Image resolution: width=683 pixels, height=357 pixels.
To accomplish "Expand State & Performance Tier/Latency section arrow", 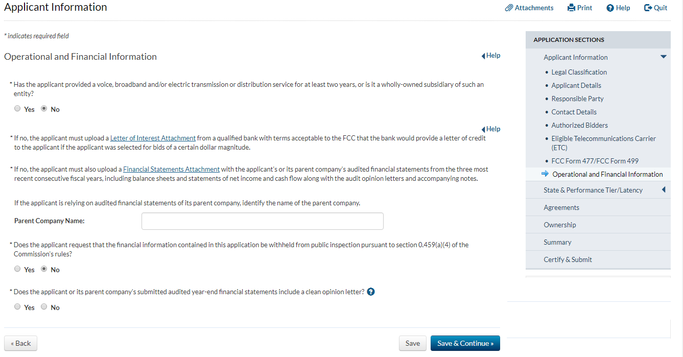I will (664, 190).
